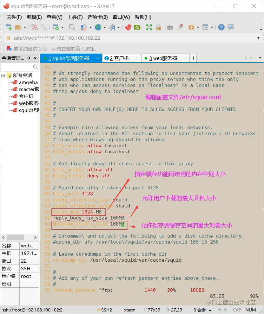This screenshot has width=264, height=314.
Task: Open the 编辑(E) menu
Action: pos(34,17)
